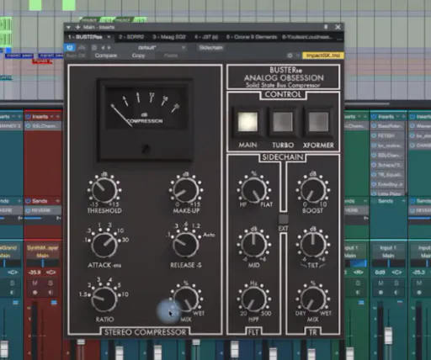Viewport: 431px width, 360px height.
Task: Click the previous preset arrow
Action: (103, 48)
